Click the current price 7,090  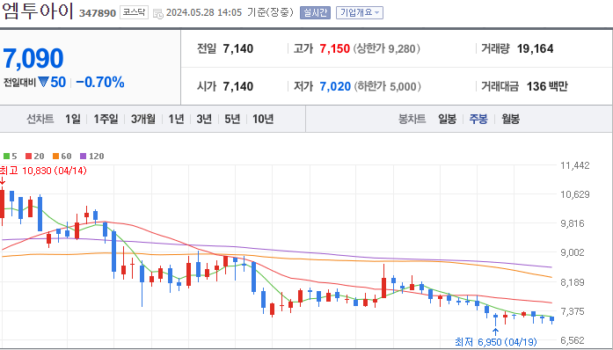point(33,58)
